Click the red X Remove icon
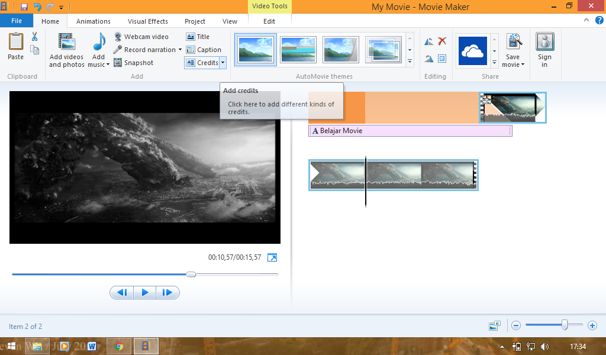The height and width of the screenshot is (355, 606). [x=442, y=41]
